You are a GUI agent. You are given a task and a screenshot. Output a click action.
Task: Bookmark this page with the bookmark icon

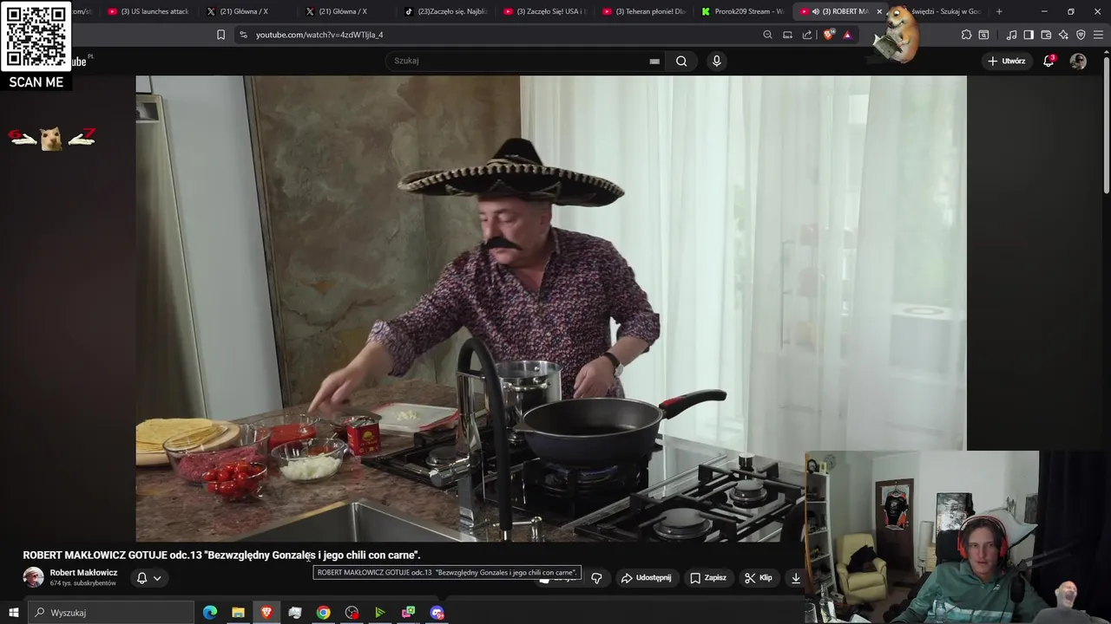[220, 35]
